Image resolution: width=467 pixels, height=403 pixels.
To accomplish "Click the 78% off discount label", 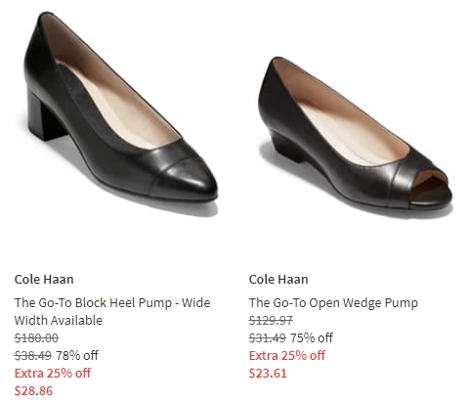I will point(77,355).
